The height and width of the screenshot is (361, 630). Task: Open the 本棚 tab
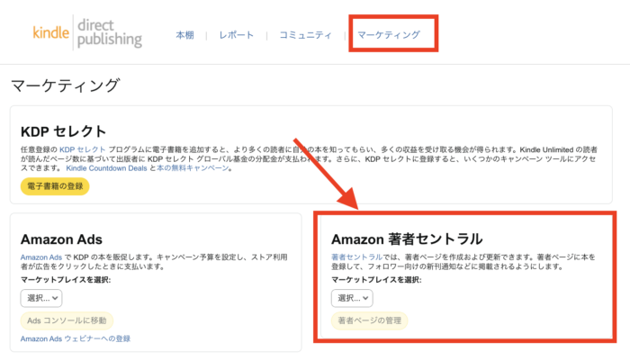(x=184, y=35)
